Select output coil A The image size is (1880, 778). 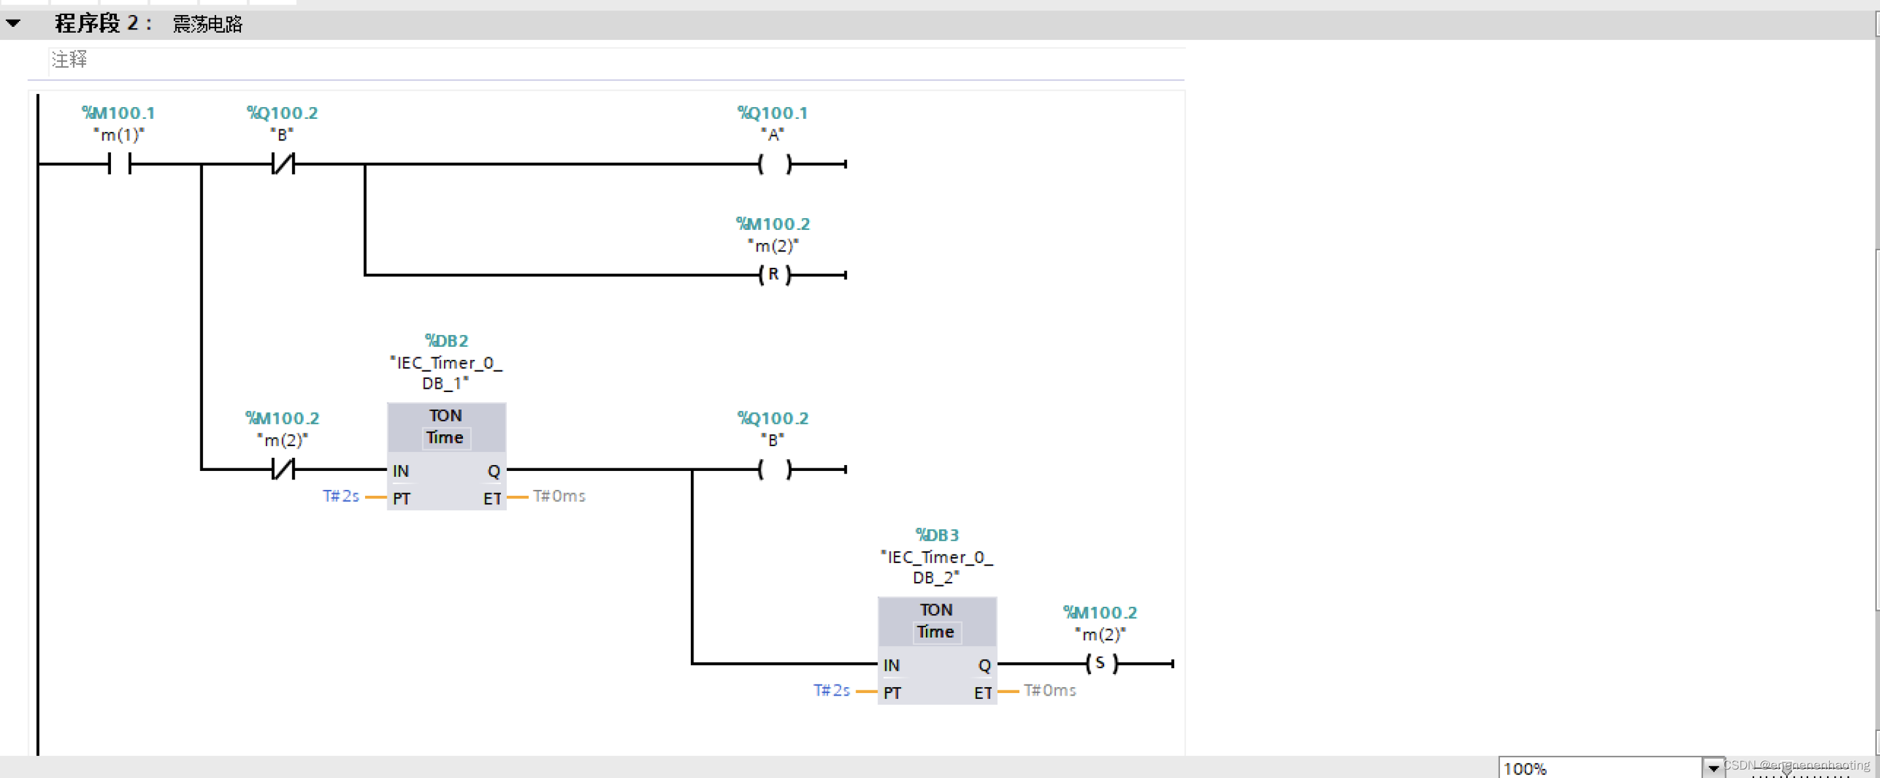coord(774,163)
